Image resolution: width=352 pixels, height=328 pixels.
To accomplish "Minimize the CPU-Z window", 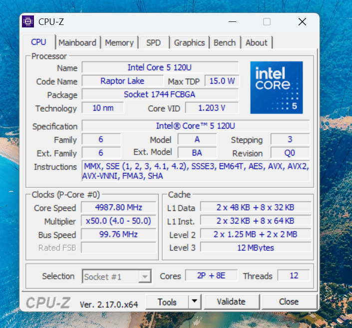I will [232, 22].
